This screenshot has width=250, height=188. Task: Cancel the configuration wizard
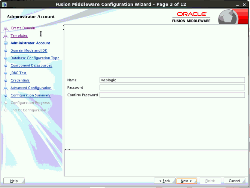[234, 181]
